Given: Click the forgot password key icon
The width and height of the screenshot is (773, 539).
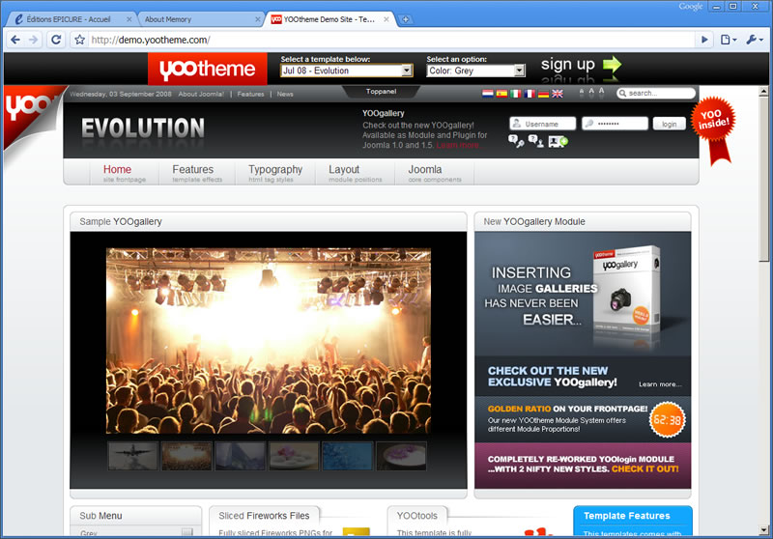Looking at the screenshot, I should coord(516,141).
